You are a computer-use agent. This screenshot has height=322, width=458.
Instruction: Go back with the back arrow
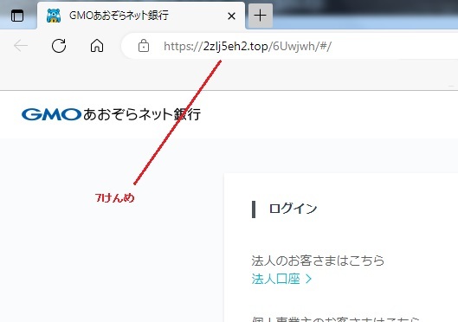click(x=21, y=46)
